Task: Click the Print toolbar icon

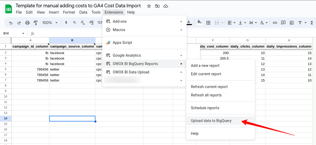Action: (x=27, y=23)
